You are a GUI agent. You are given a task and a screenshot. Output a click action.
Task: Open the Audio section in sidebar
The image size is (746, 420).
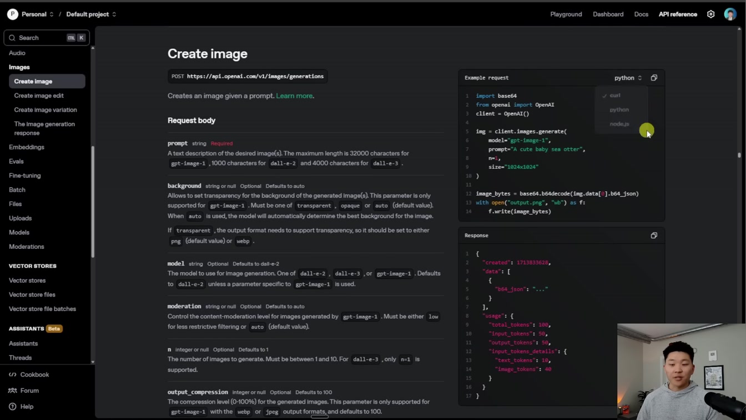17,53
